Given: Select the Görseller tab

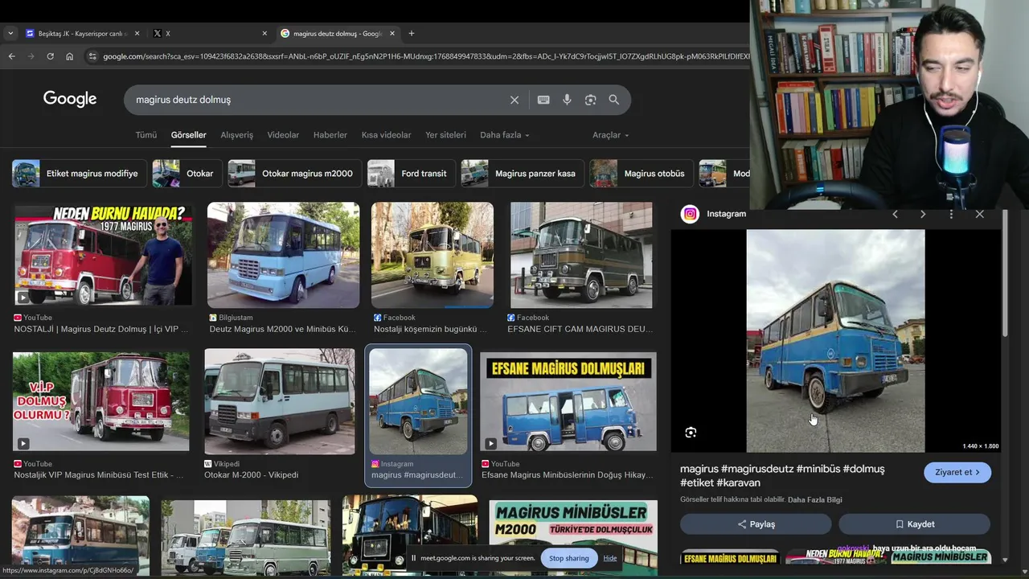Looking at the screenshot, I should click(188, 135).
